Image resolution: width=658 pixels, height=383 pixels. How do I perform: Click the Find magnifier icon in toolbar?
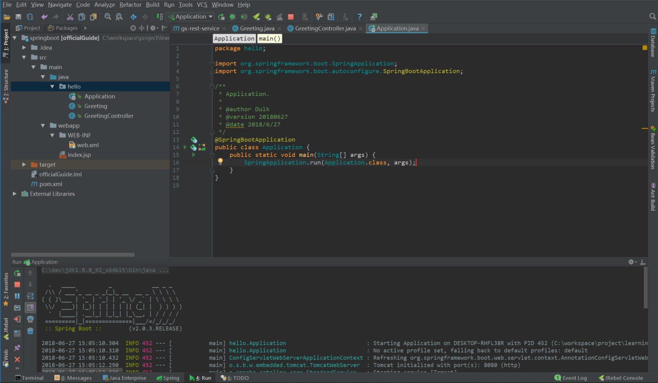pos(107,17)
